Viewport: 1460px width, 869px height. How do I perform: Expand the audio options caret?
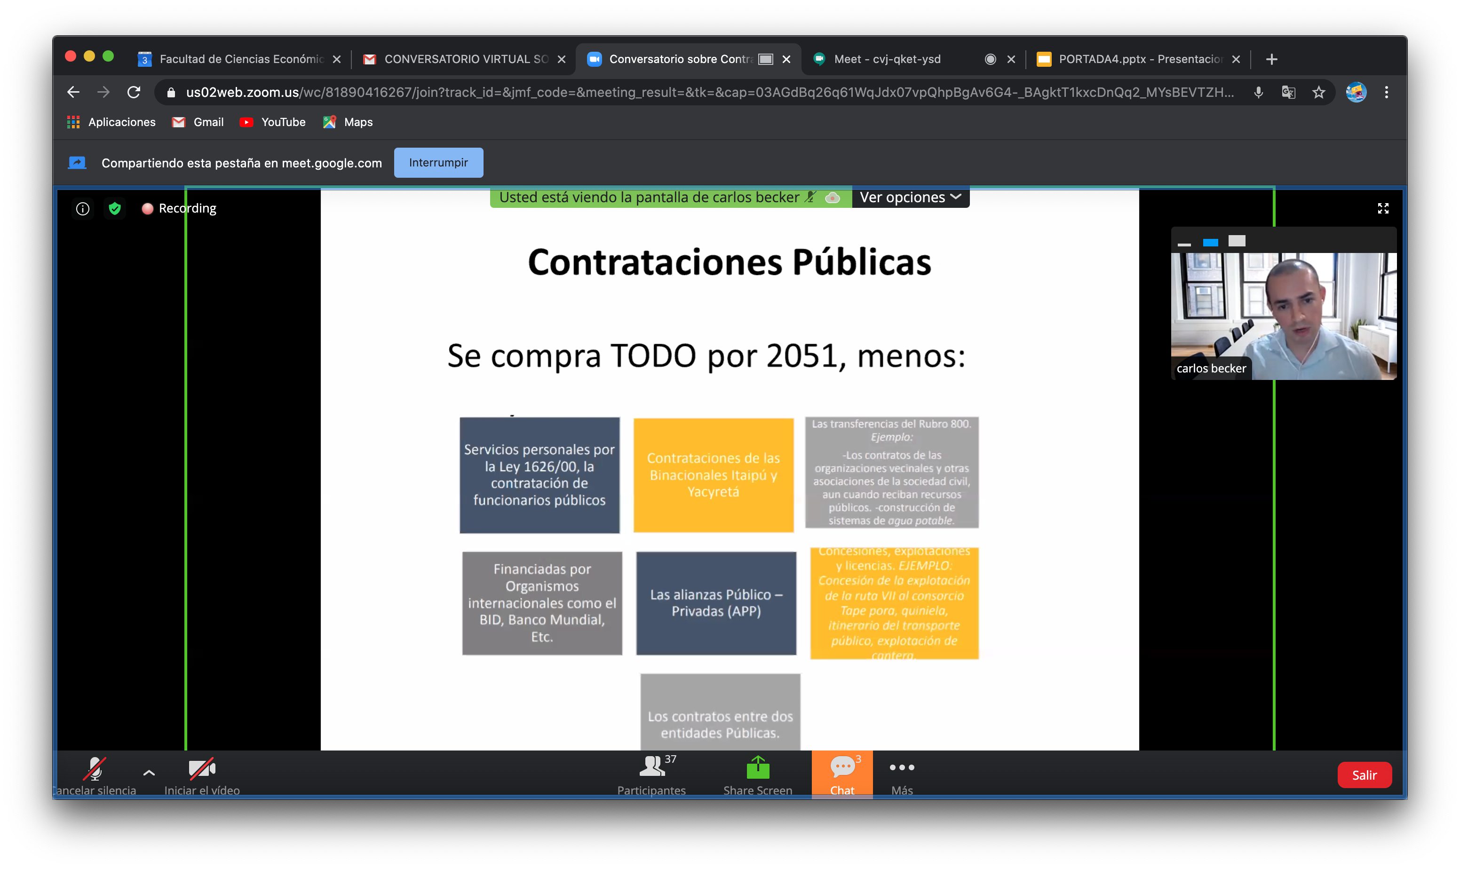click(x=149, y=773)
